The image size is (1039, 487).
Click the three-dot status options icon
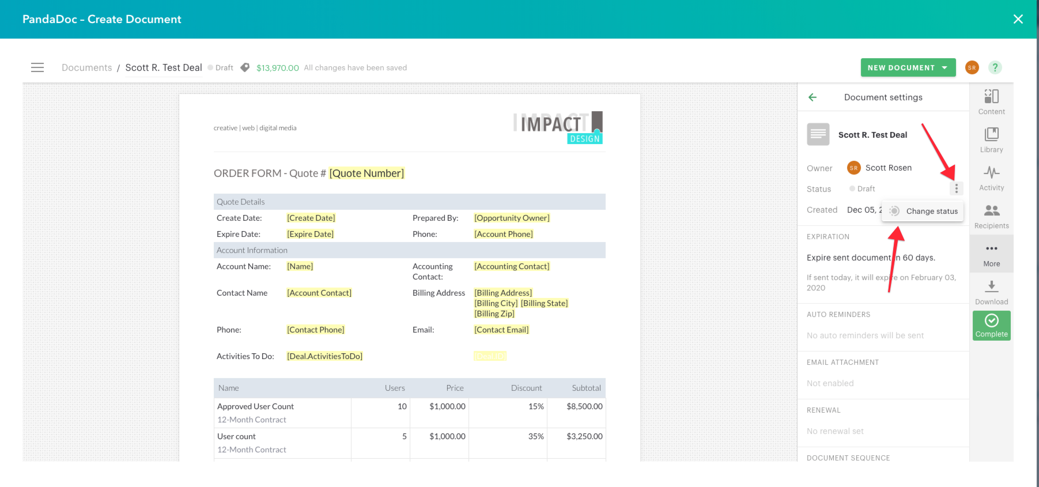point(956,188)
